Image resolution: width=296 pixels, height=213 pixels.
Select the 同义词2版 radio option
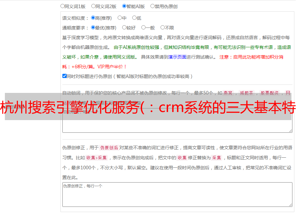coord(93,6)
